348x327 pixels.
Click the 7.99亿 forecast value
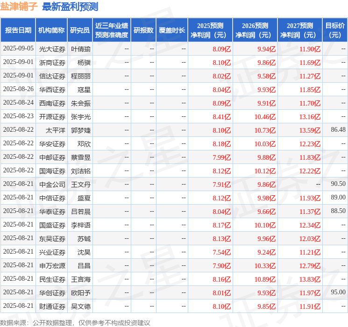pos(222,157)
